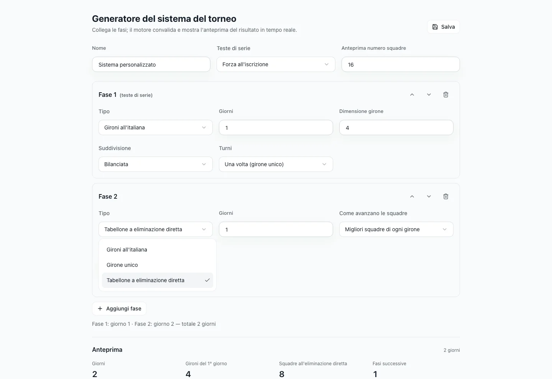This screenshot has width=552, height=379.
Task: Focus Anteprima numero squadre field
Action: click(x=401, y=64)
